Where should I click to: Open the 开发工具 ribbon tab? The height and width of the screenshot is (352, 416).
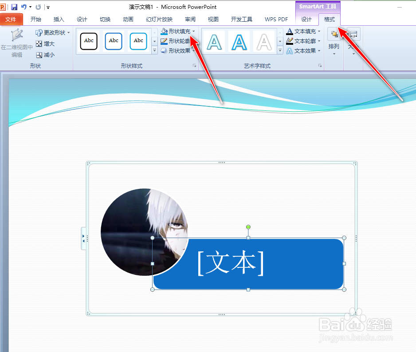tap(241, 20)
